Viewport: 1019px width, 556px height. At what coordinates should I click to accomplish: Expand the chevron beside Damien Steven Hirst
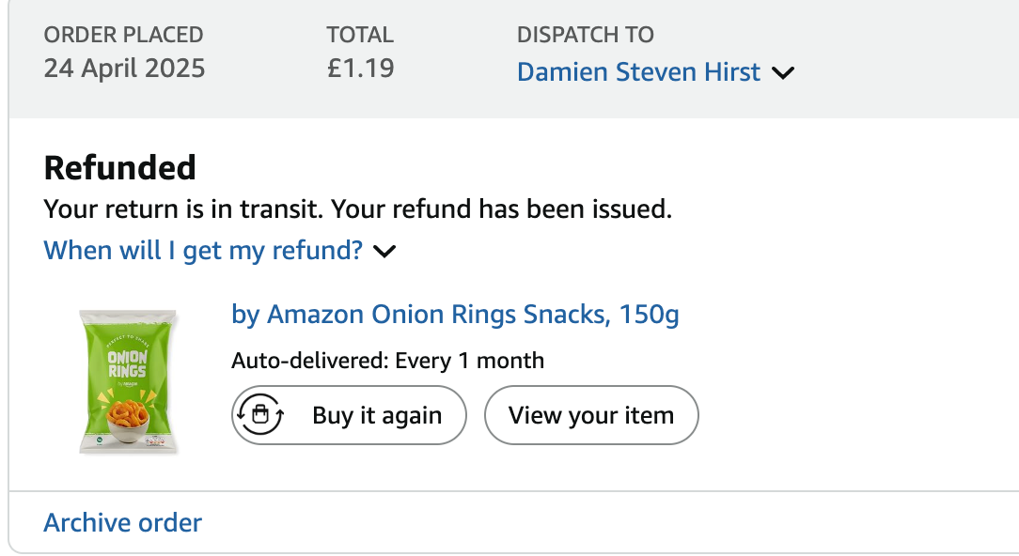pos(782,72)
